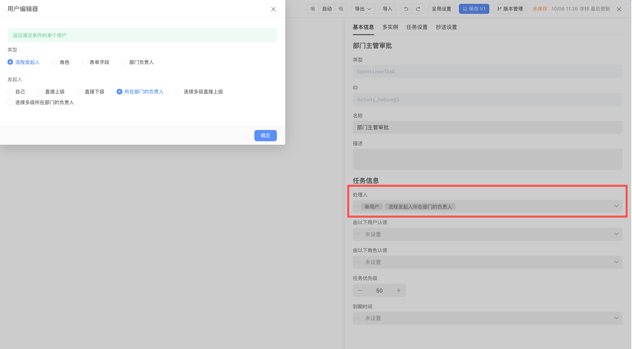The height and width of the screenshot is (349, 632).
Task: Expand the 由以下角色认领 dropdown
Action: (616, 262)
